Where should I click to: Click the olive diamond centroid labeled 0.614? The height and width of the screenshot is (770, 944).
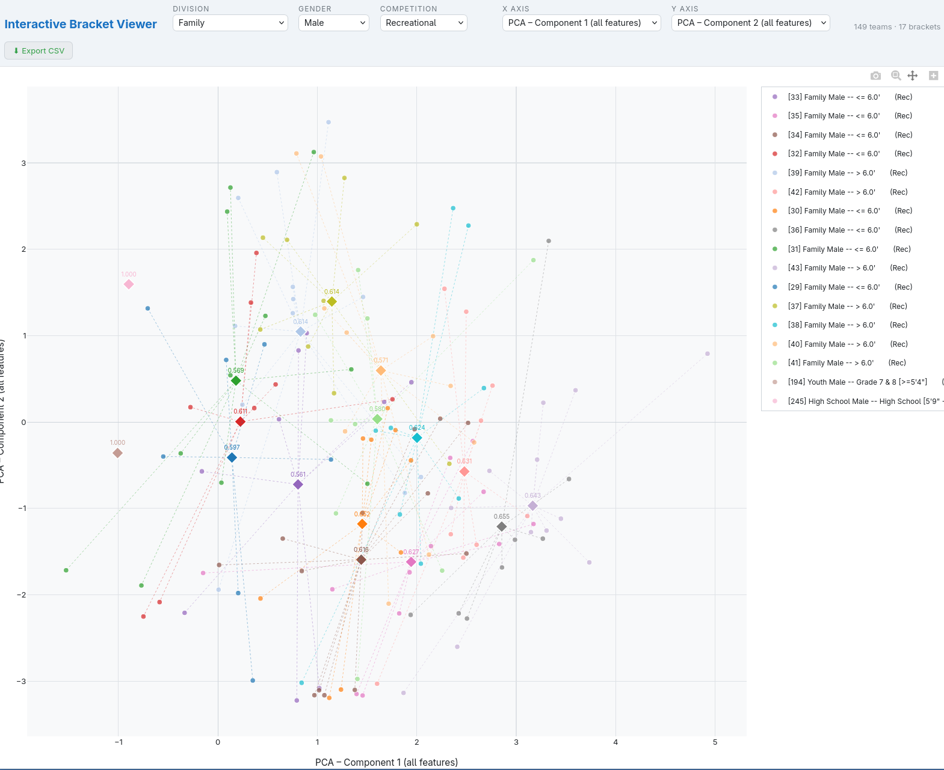[x=332, y=302]
